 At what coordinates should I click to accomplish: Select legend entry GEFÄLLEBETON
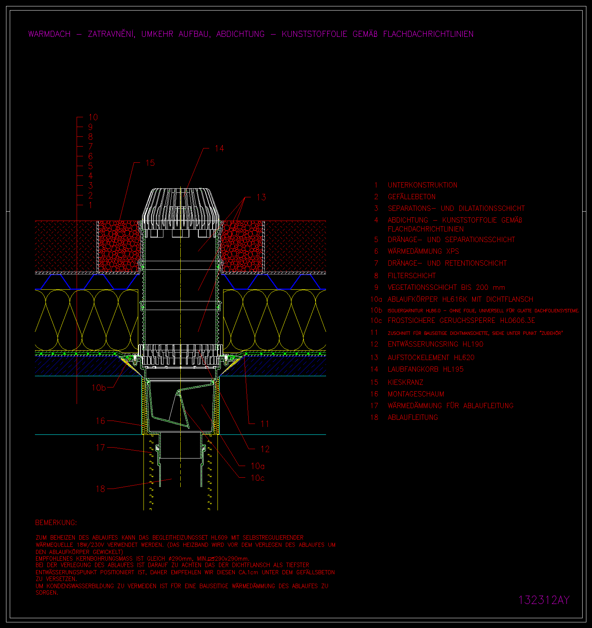(411, 197)
